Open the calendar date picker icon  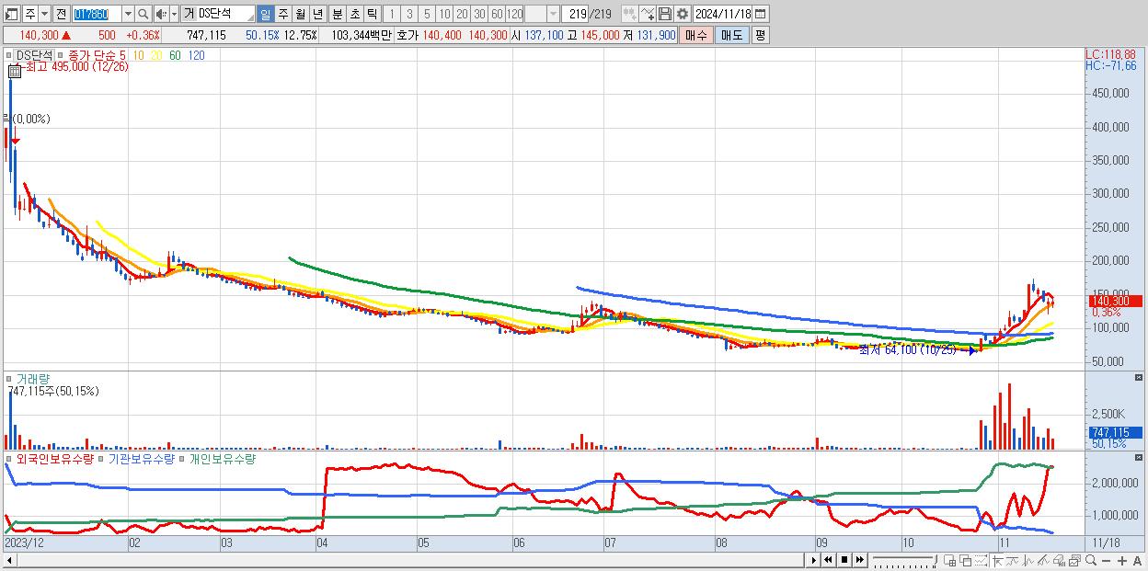point(761,14)
